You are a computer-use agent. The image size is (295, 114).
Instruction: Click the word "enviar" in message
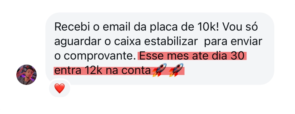[x=246, y=42]
